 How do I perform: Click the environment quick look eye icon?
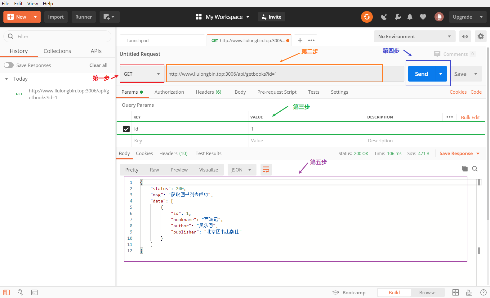pos(465,37)
